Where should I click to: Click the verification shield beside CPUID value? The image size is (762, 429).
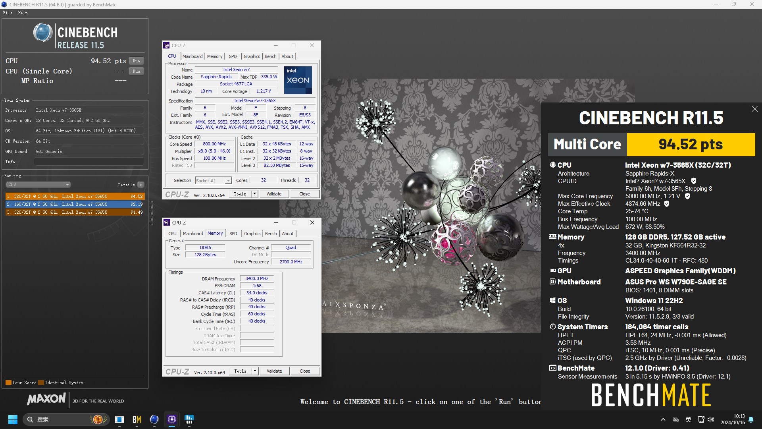693,181
